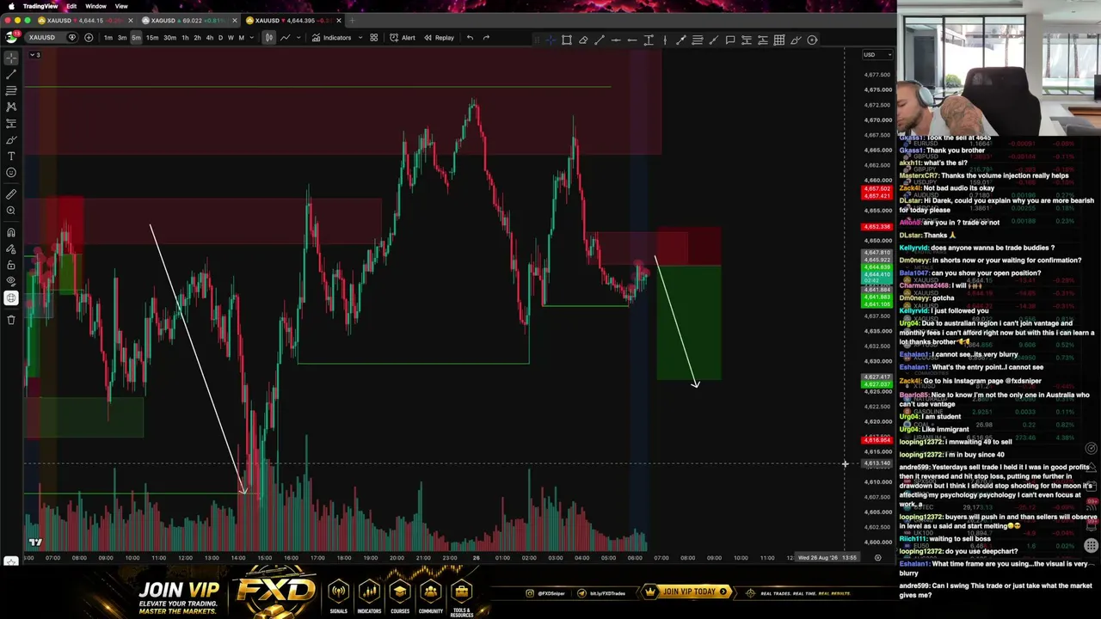Viewport: 1101px width, 619px height.
Task: Expand the chart style dropdown arrow
Action: click(x=298, y=38)
